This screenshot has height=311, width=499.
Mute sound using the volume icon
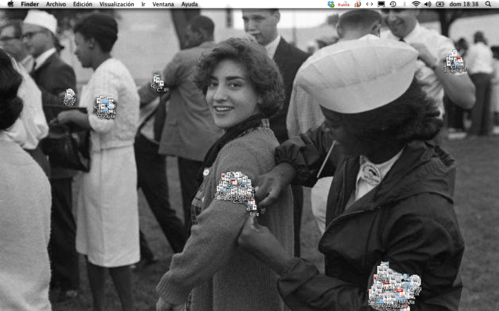click(428, 4)
